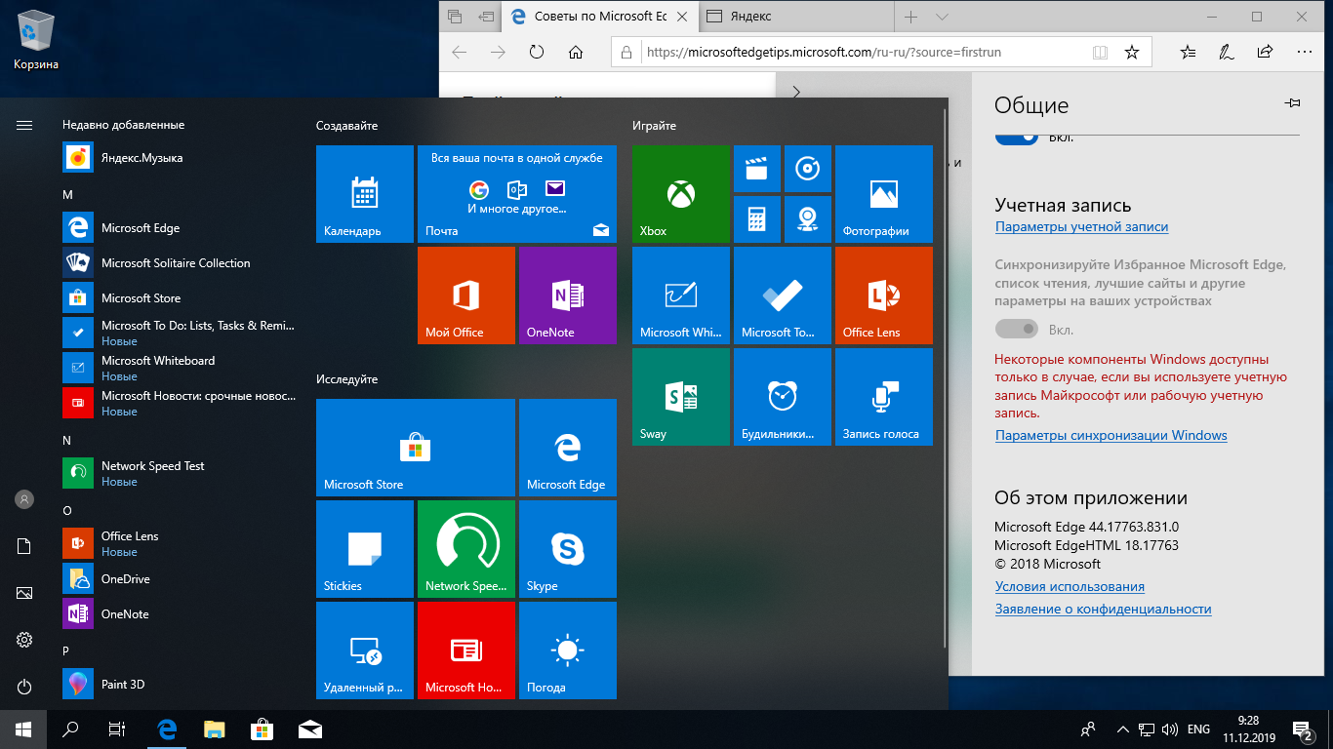This screenshot has width=1333, height=749.
Task: Share this page from Edge toolbar
Action: pos(1266,52)
